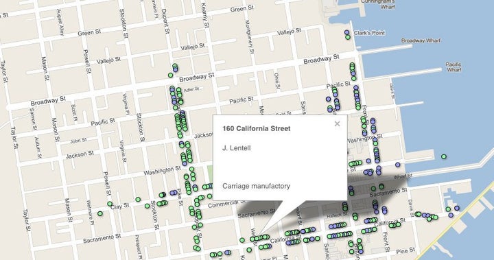
Task: Click the green marker beside Clark's Point label
Action: click(348, 37)
